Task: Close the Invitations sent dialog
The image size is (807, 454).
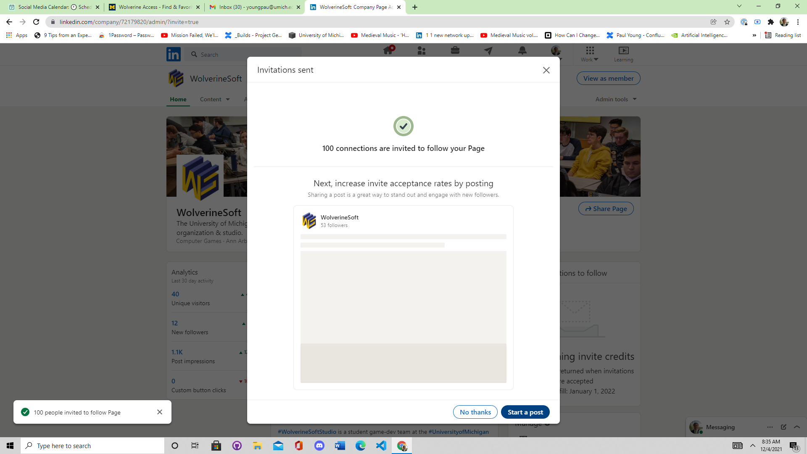Action: coord(546,70)
